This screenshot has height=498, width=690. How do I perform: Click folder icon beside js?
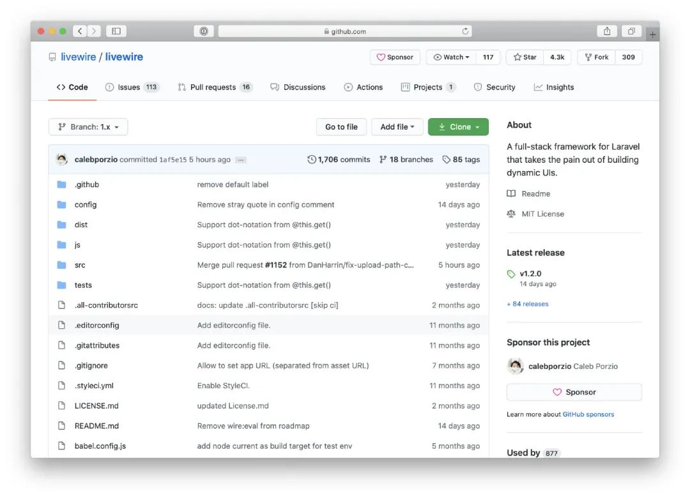click(x=61, y=245)
